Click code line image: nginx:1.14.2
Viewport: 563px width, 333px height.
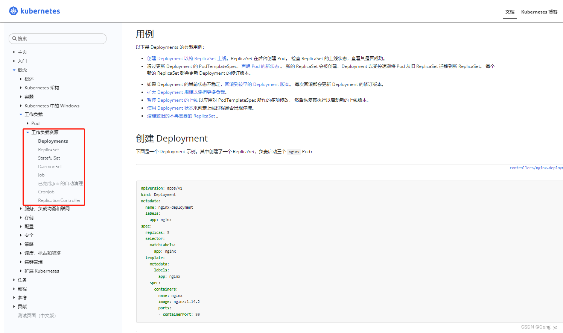point(179,302)
